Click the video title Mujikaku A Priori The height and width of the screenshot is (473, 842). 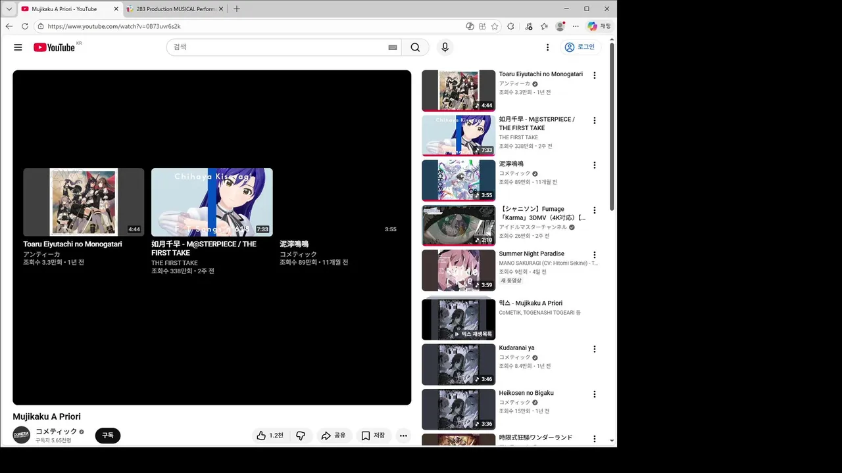[47, 417]
